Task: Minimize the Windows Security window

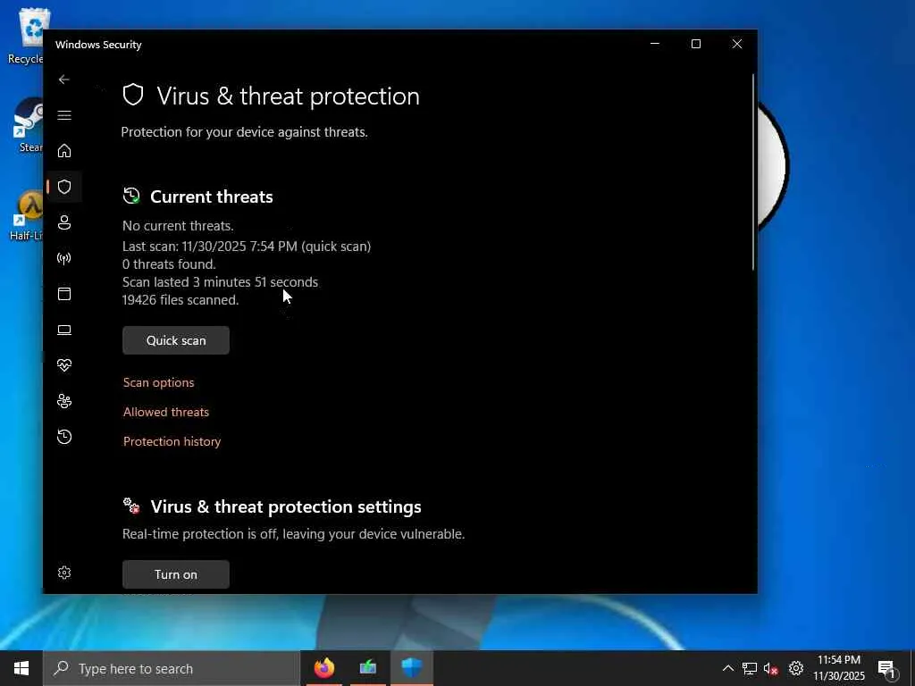Action: point(655,44)
